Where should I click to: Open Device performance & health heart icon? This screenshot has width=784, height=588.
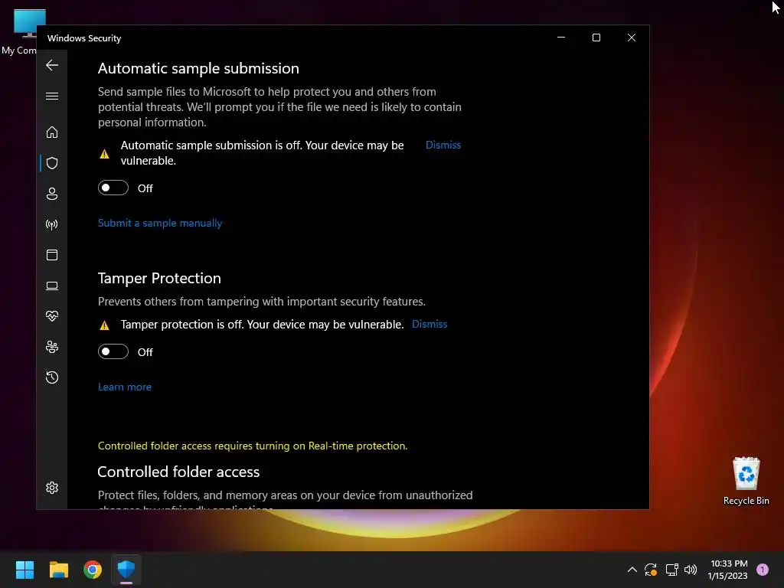[52, 316]
